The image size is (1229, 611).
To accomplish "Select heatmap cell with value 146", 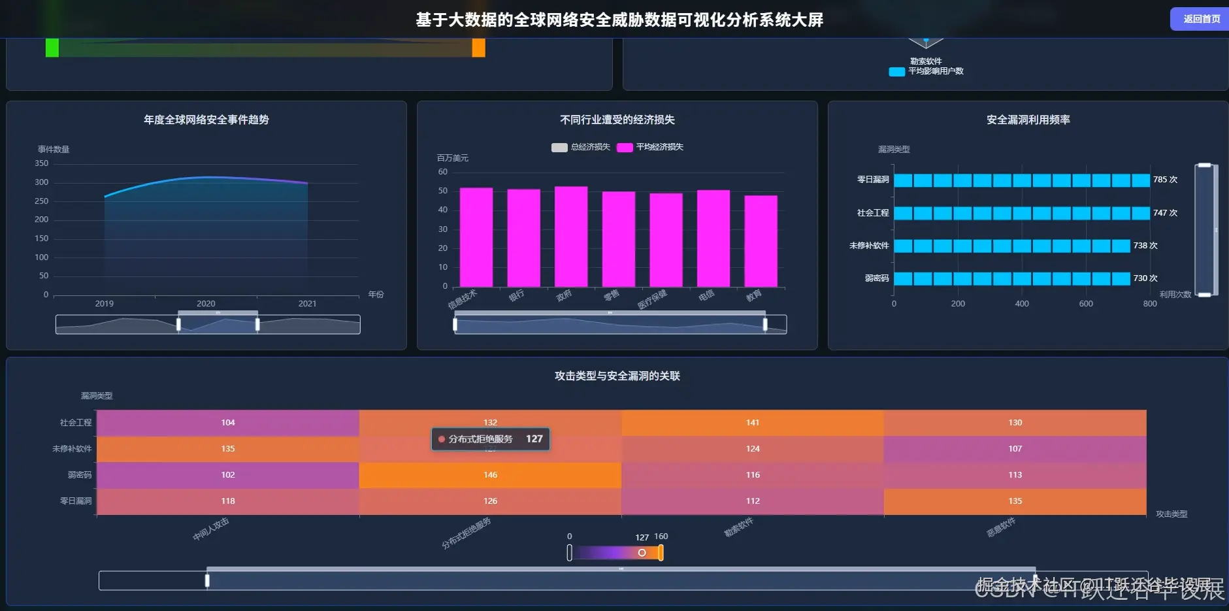I will [490, 475].
